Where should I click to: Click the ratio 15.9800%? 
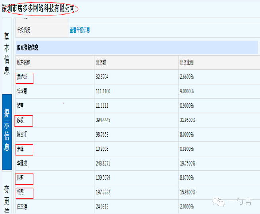pos(188,192)
